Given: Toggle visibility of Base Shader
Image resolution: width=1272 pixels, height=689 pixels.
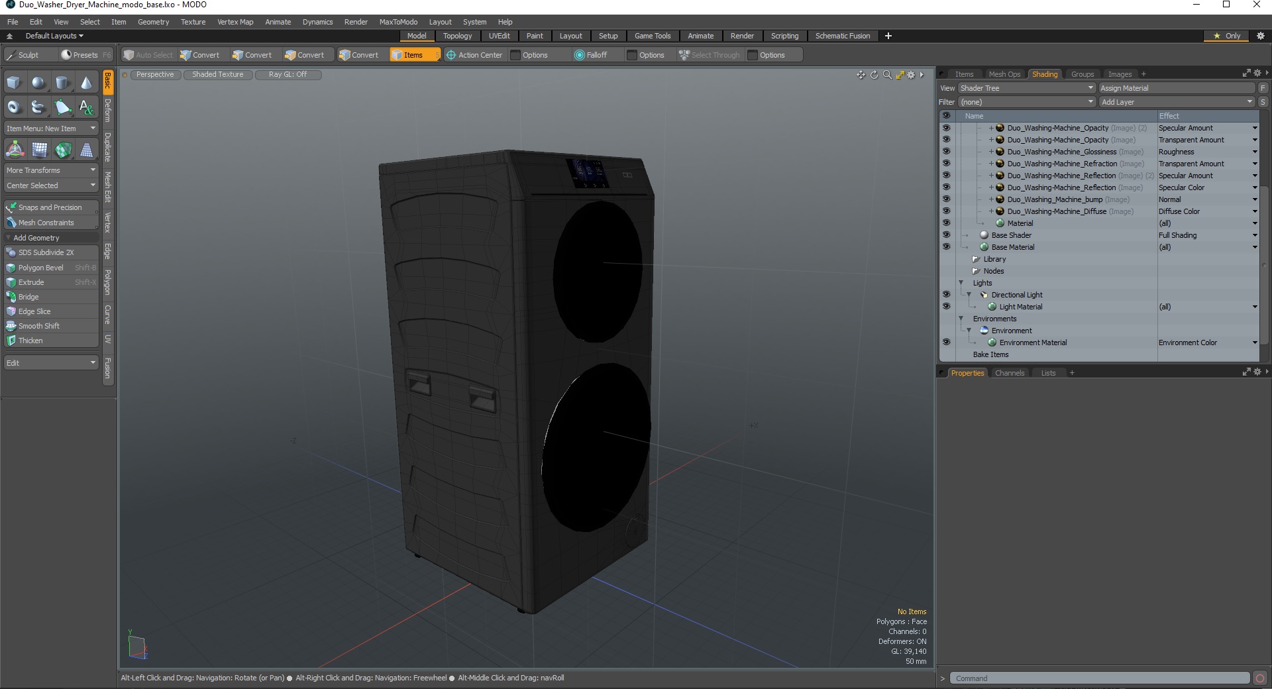Looking at the screenshot, I should click(946, 235).
